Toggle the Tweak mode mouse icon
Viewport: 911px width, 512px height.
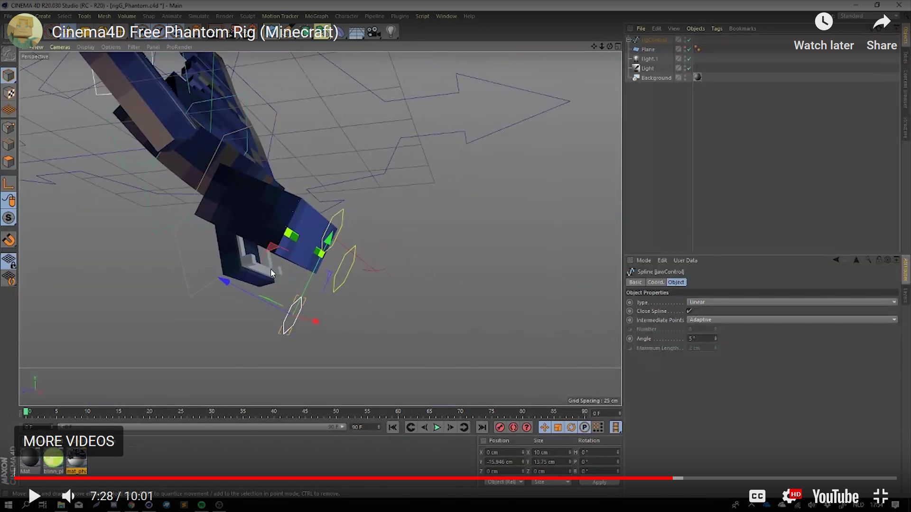click(x=9, y=201)
